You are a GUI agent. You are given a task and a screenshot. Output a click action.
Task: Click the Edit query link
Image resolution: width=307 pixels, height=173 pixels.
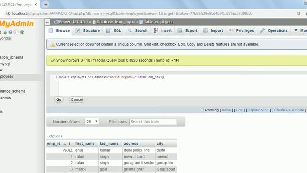[239, 110]
